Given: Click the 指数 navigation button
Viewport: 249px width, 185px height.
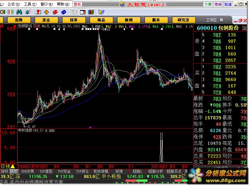Looking at the screenshot, I should coord(19,20).
